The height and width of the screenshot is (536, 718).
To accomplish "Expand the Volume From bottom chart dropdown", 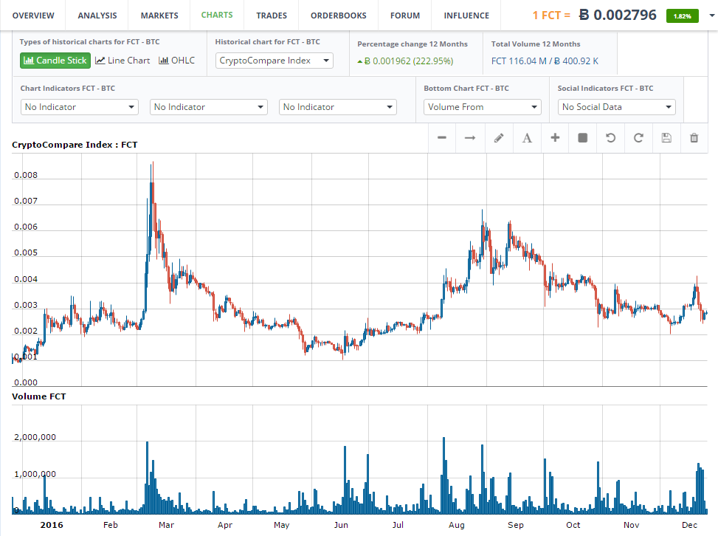I will coord(483,107).
